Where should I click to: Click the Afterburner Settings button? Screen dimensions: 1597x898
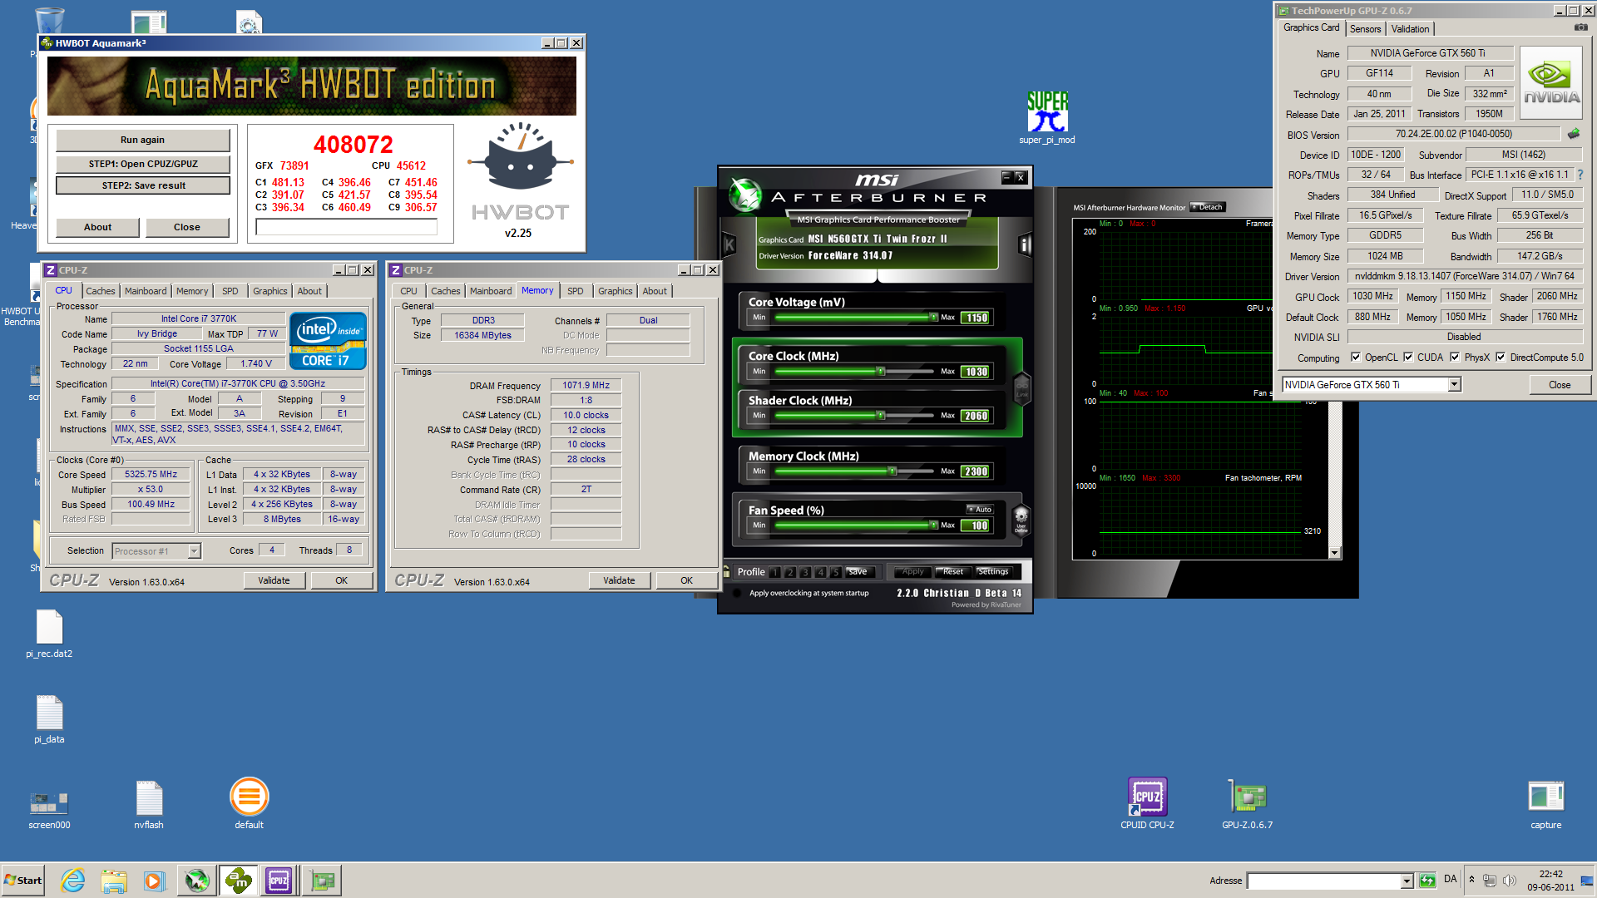tap(992, 572)
